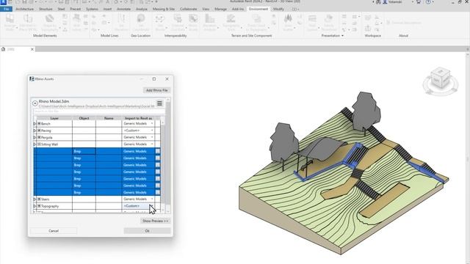Open the Help icon in title bar
This screenshot has height=264, width=470.
428,1
